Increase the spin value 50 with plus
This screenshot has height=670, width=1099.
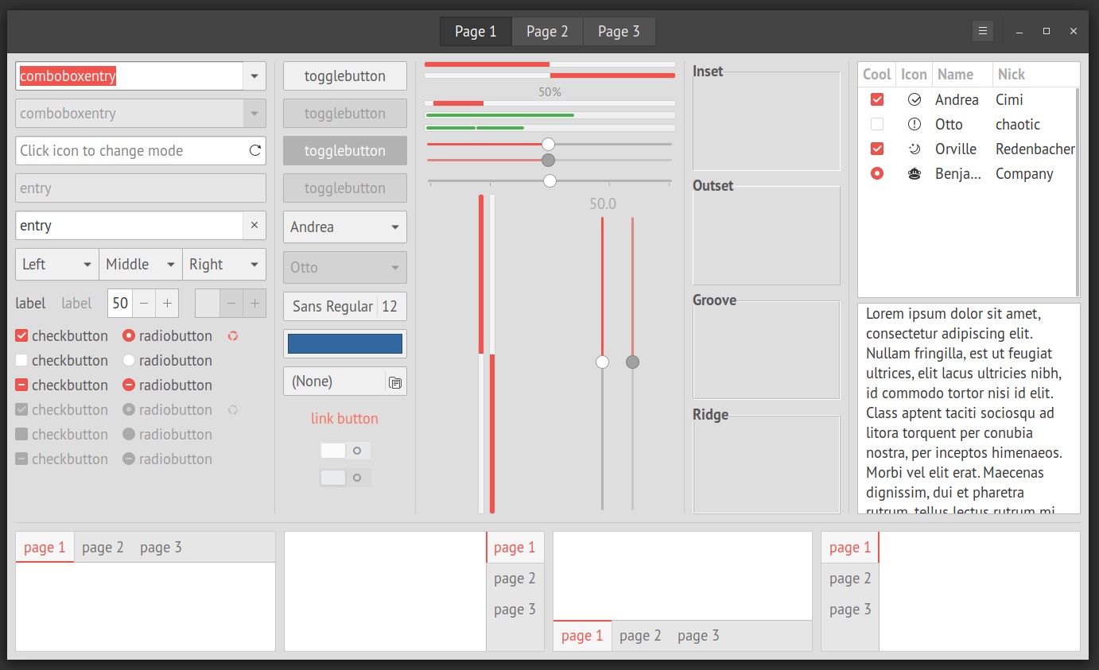(x=167, y=303)
